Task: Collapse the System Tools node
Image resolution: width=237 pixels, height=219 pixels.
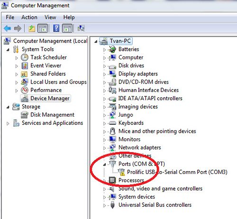Action: click(x=8, y=50)
